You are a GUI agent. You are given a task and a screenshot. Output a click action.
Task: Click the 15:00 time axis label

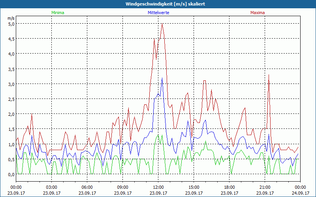pyautogui.click(x=194, y=187)
